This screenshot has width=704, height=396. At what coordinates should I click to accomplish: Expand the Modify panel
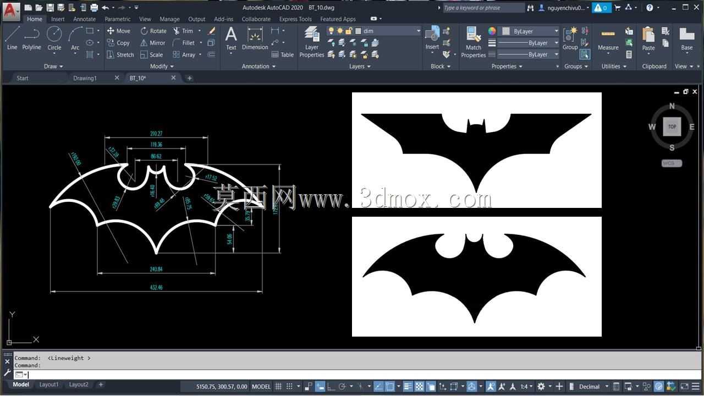[162, 66]
